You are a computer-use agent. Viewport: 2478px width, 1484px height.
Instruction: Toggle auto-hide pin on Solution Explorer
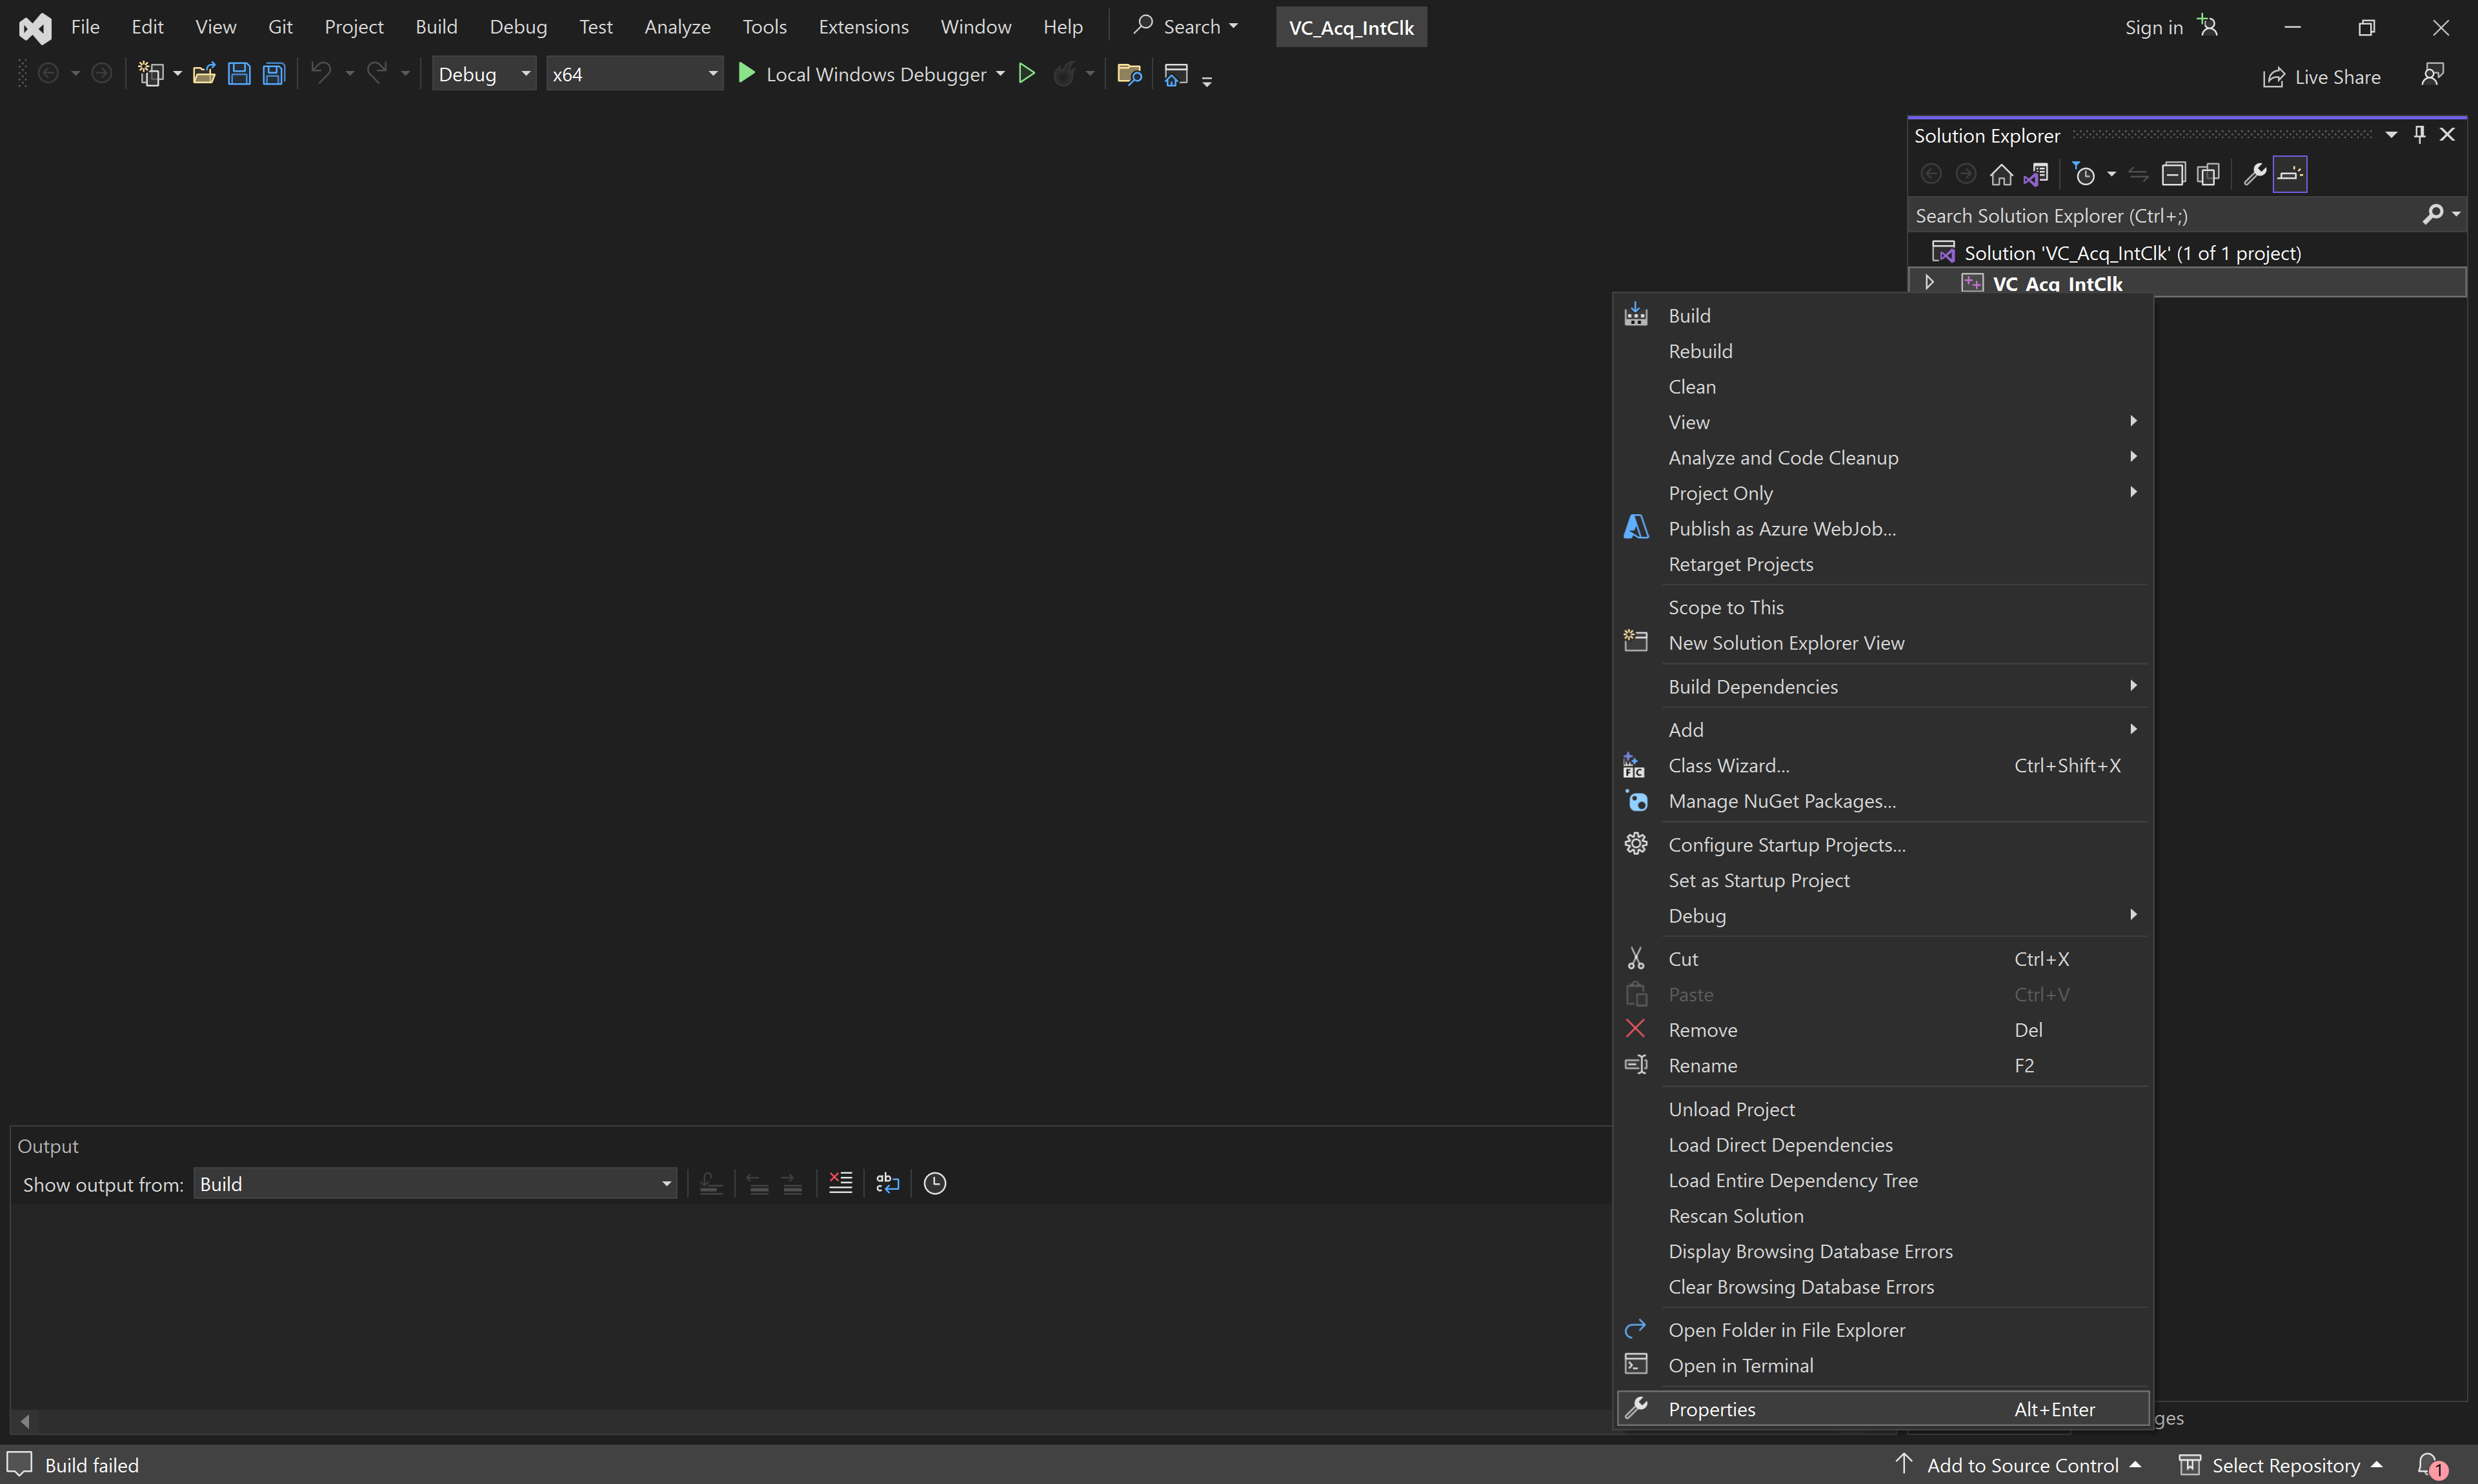(2419, 134)
